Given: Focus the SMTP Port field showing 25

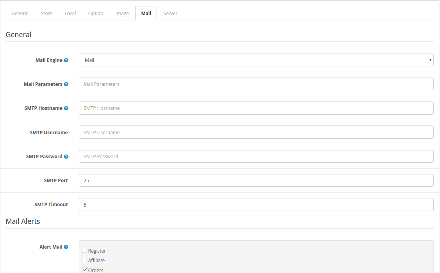Looking at the screenshot, I should tap(256, 181).
